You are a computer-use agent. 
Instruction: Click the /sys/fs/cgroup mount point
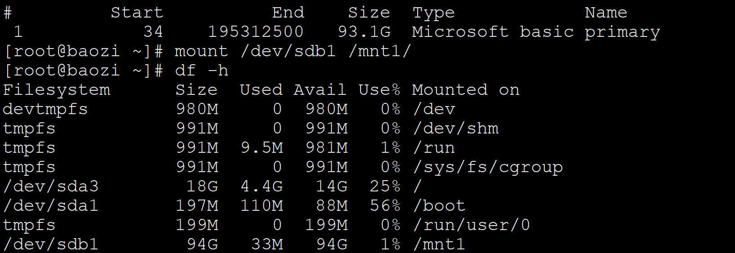[x=487, y=167]
